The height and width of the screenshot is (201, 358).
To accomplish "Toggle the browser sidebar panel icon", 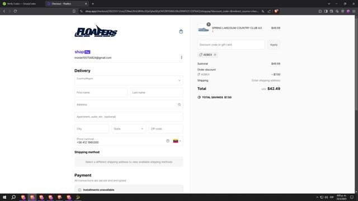I will 326,11.
